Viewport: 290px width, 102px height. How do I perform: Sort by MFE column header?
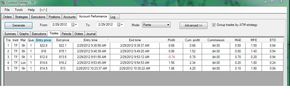253,40
